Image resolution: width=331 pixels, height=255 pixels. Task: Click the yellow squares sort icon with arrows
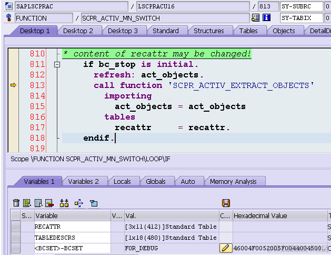click(x=64, y=203)
